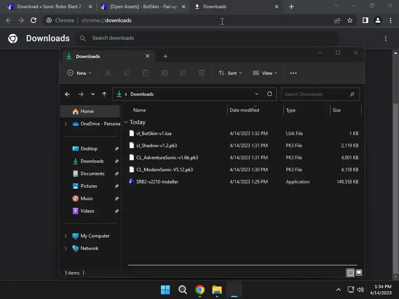Collapse the Today file group

(126, 122)
